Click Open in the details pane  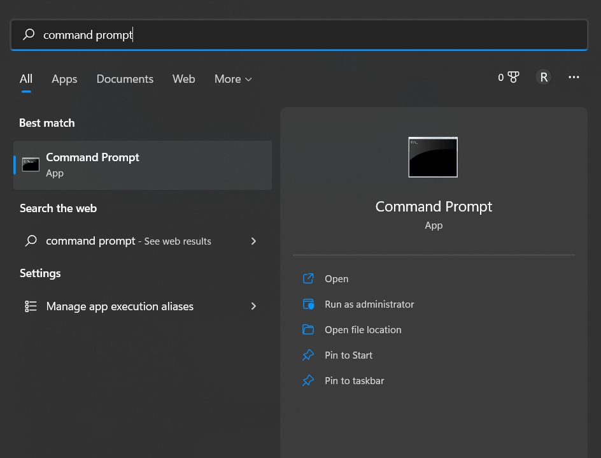(x=337, y=279)
